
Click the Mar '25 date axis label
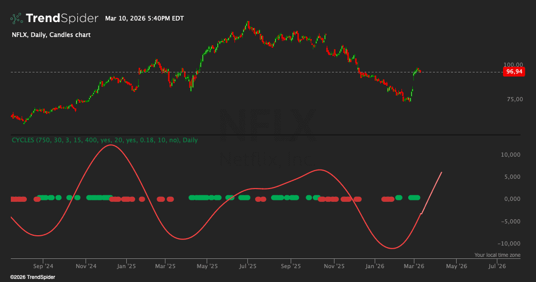pos(165,266)
